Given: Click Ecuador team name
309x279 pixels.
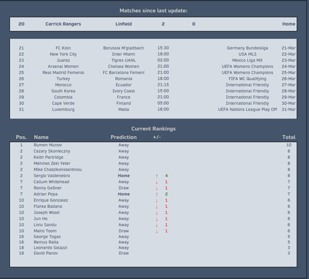Looking at the screenshot, I should click(124, 85).
